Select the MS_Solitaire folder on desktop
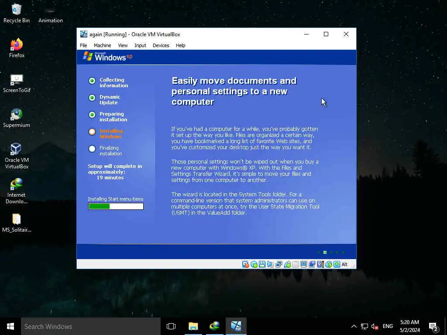447x335 pixels. click(17, 223)
